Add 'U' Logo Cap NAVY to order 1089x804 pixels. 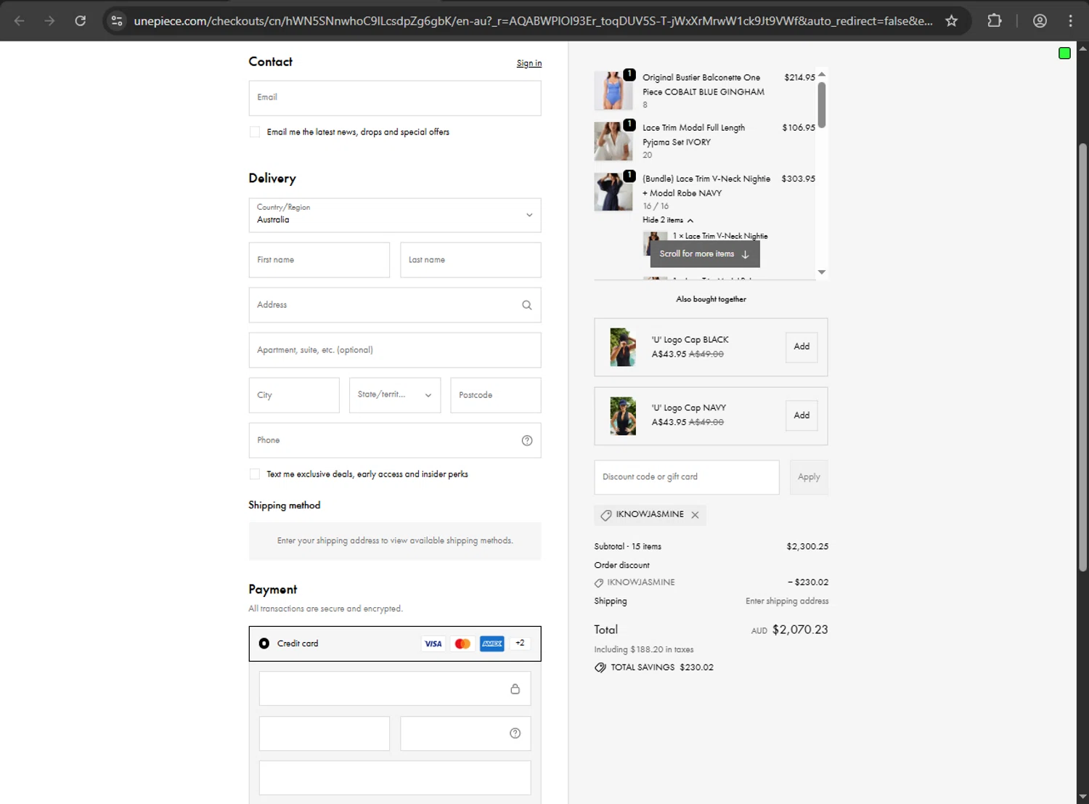802,415
